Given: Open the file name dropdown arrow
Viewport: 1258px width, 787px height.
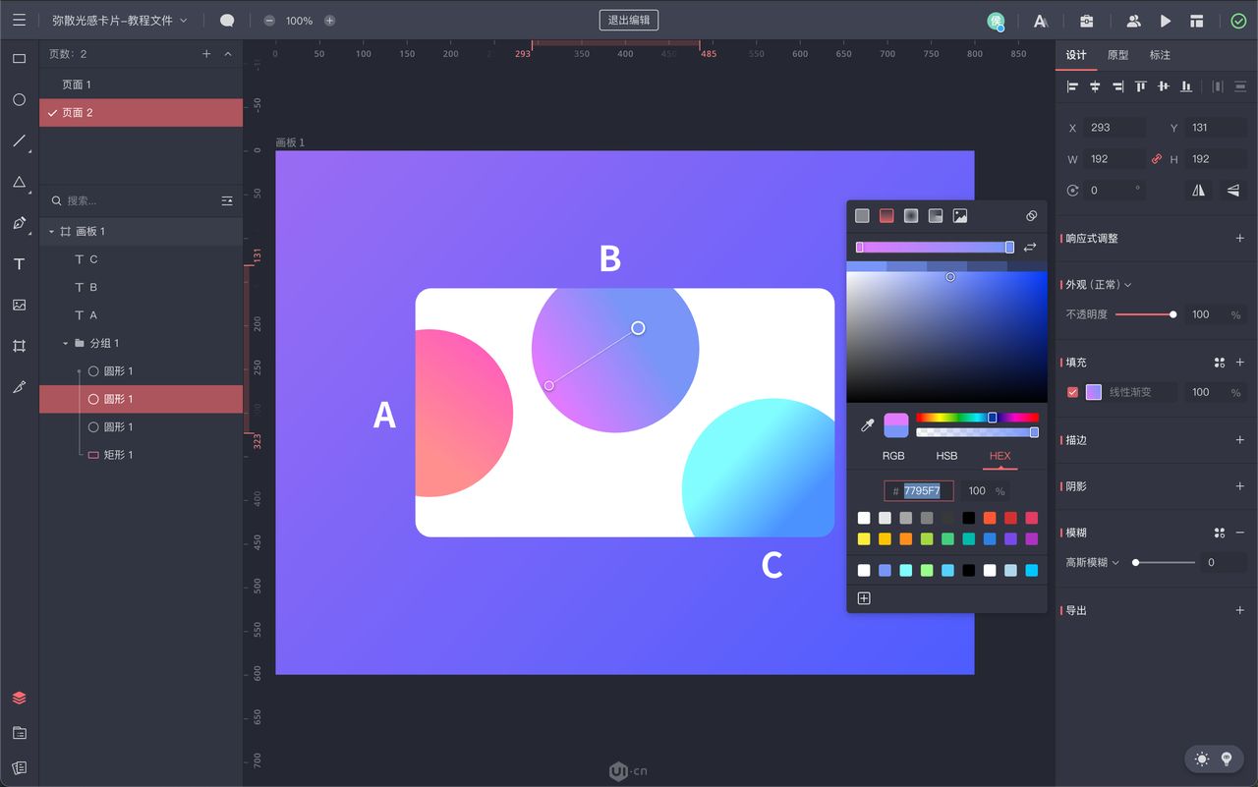Looking at the screenshot, I should click(184, 21).
